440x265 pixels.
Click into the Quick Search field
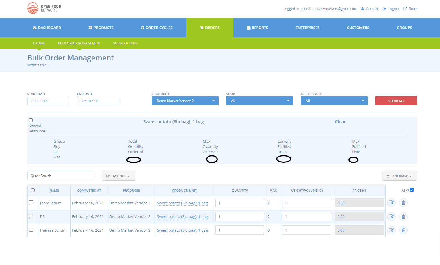(x=60, y=176)
